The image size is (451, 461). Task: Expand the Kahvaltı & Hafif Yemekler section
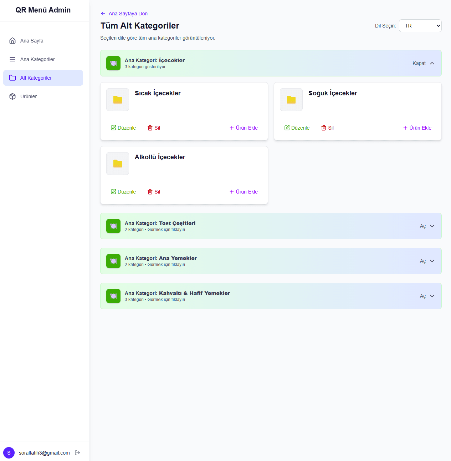(427, 296)
